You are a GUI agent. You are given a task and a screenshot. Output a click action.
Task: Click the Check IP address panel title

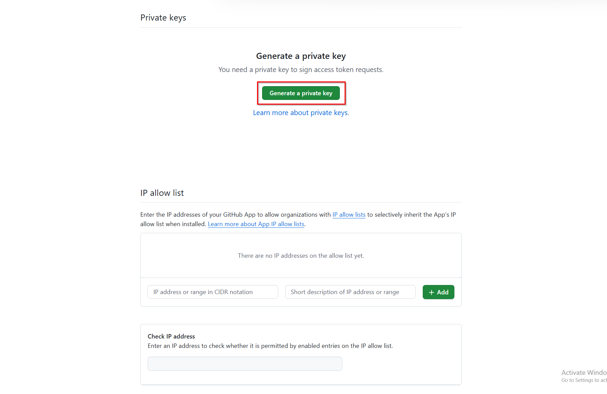171,336
